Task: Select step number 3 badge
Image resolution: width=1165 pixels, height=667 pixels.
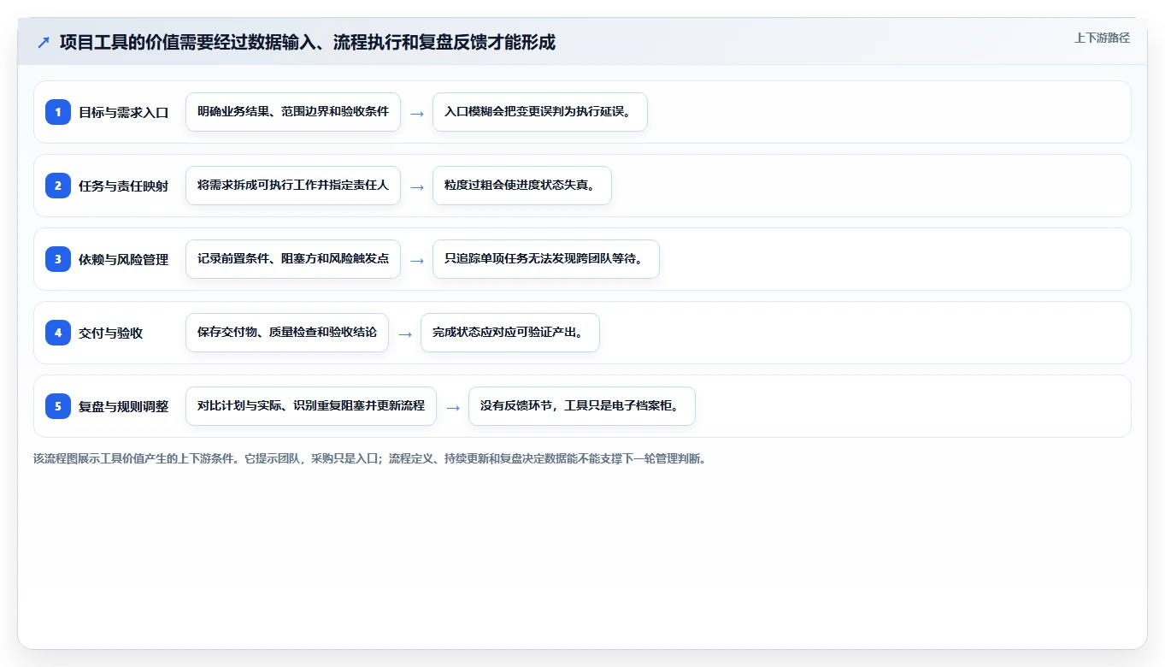Action: point(58,259)
